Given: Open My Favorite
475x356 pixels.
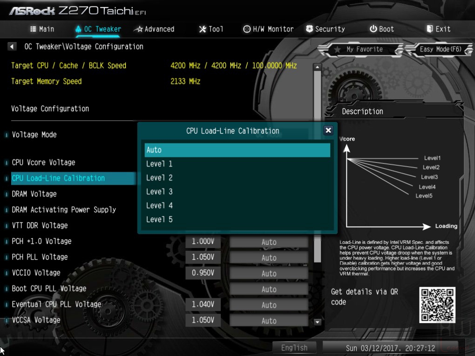Looking at the screenshot, I should (360, 49).
